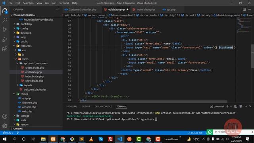Click the terminal prompt input area
The image size is (254, 143).
click(156, 119)
